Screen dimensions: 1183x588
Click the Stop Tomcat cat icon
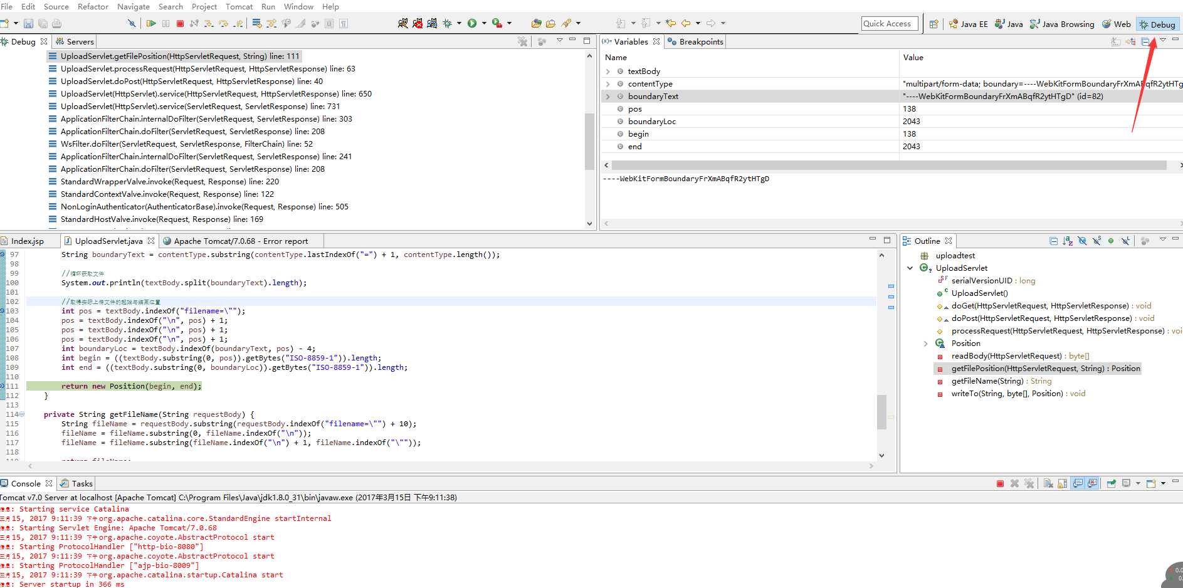(418, 23)
